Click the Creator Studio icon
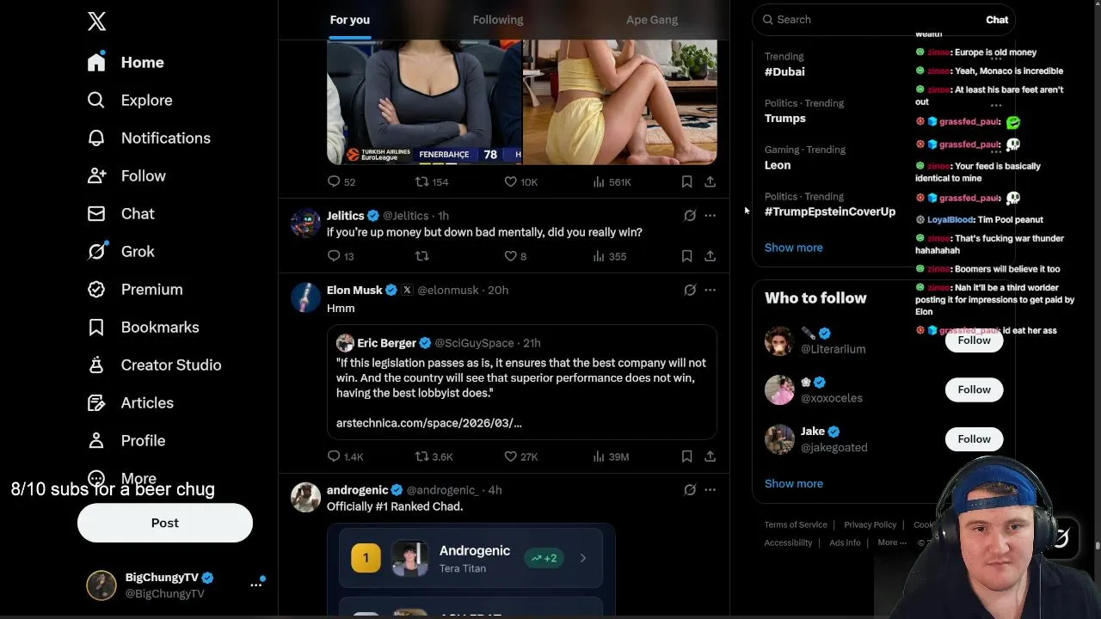Image resolution: width=1101 pixels, height=619 pixels. pyautogui.click(x=96, y=365)
